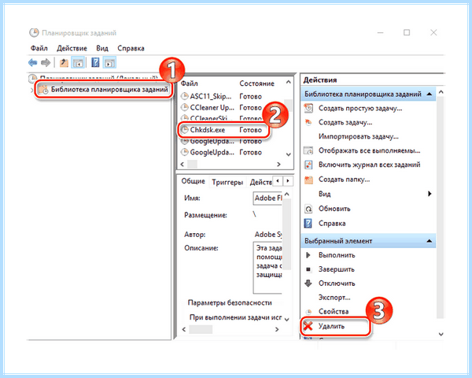Open the Вид menu

click(x=102, y=48)
